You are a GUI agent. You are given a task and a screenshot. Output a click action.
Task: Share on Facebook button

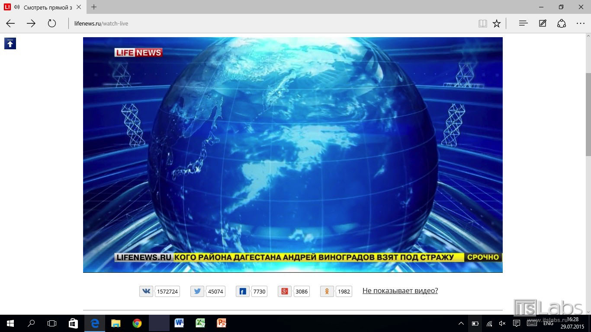click(x=243, y=291)
